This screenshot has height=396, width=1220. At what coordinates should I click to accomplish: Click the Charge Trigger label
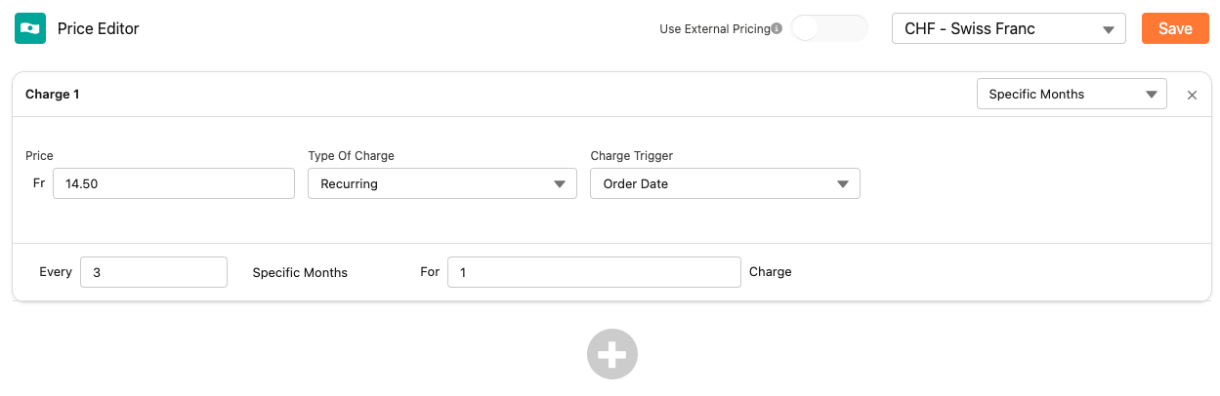[631, 156]
